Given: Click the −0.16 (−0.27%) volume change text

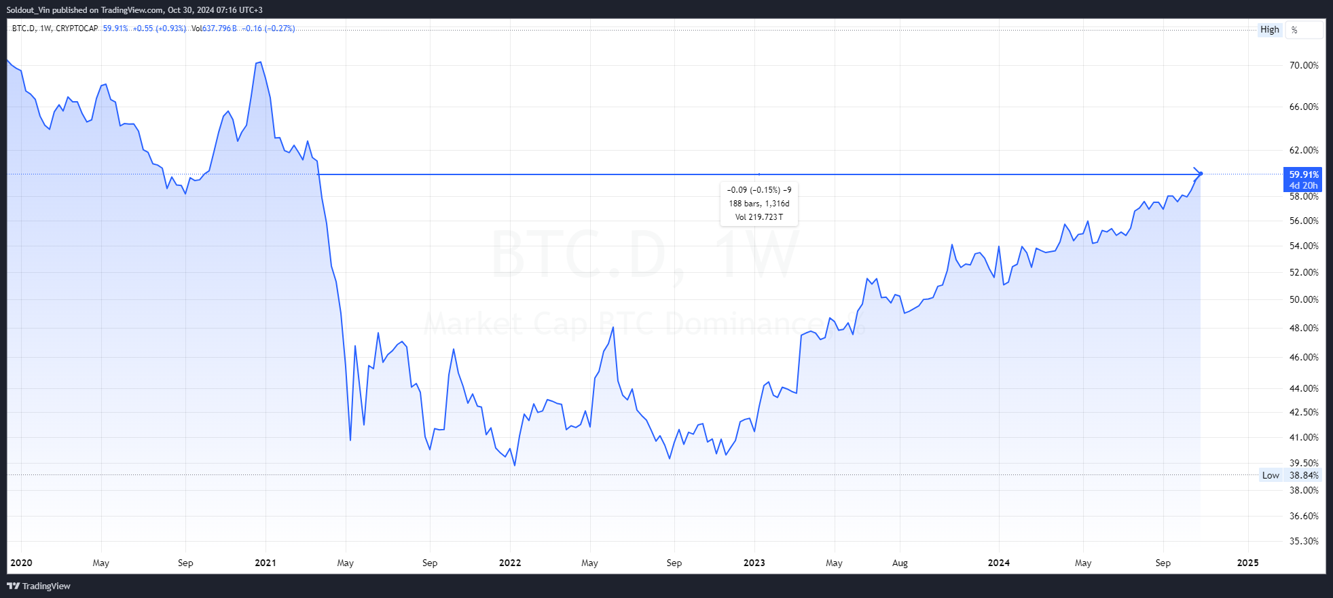Looking at the screenshot, I should (x=269, y=29).
